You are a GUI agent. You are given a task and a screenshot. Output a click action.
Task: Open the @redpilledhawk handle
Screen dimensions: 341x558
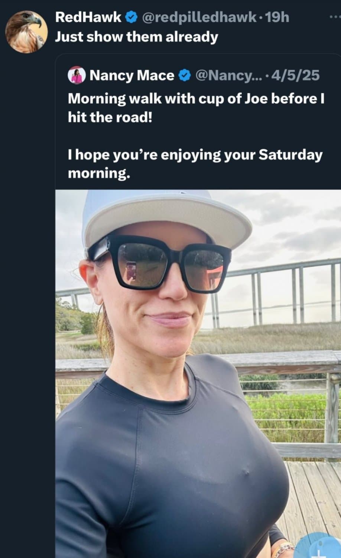click(199, 17)
